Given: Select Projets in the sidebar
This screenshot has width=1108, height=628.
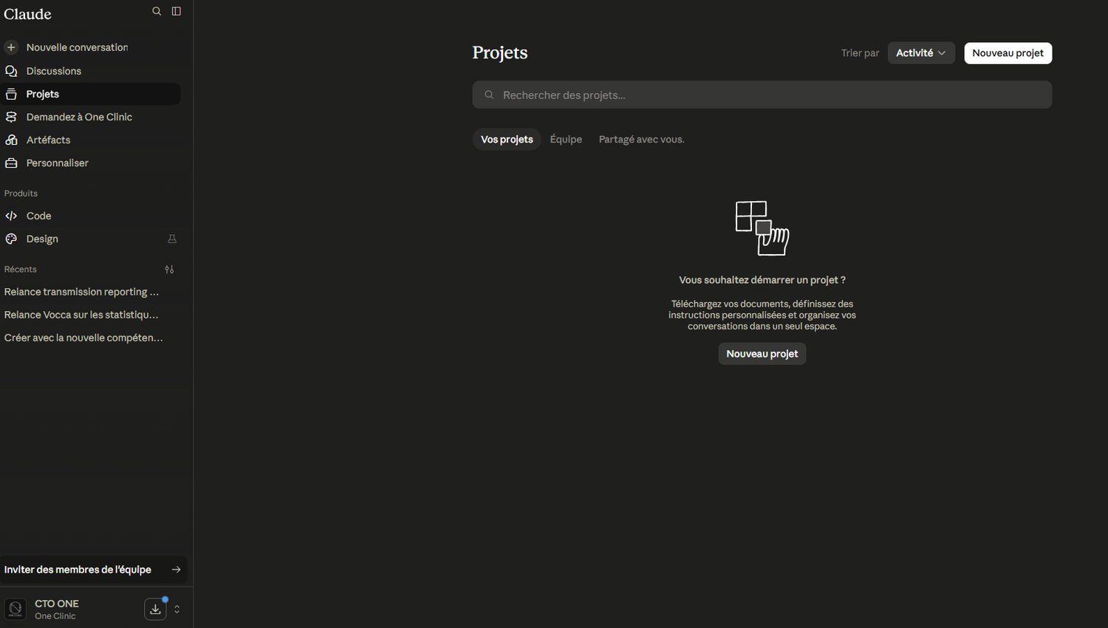Looking at the screenshot, I should 91,94.
